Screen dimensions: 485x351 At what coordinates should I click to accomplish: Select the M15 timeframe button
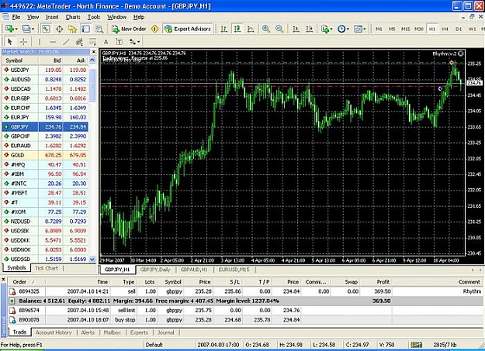click(x=406, y=29)
